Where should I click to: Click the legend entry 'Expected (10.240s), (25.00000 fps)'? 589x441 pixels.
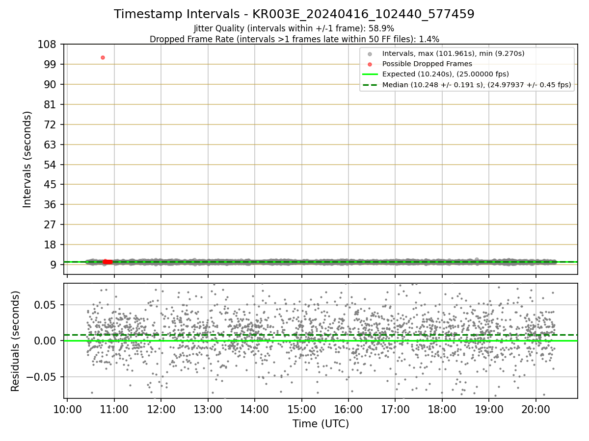click(x=446, y=74)
